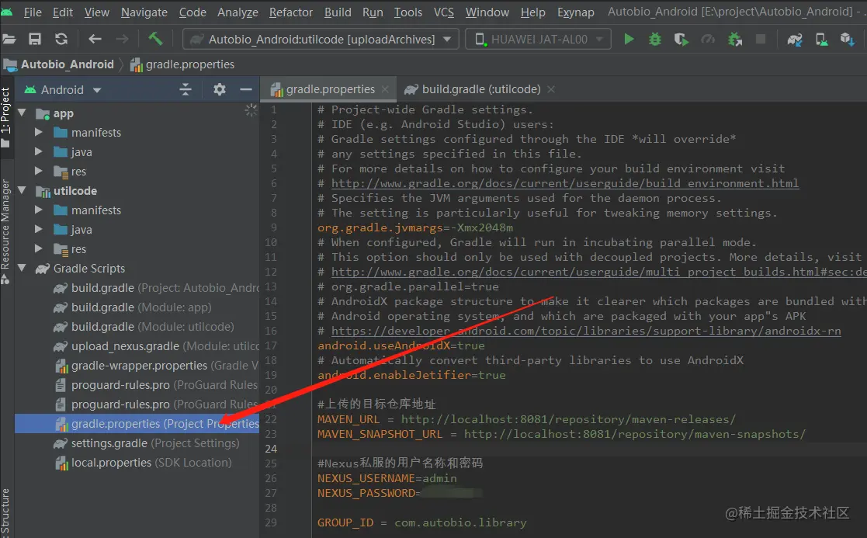
Task: Open the Navigate menu
Action: coord(144,12)
